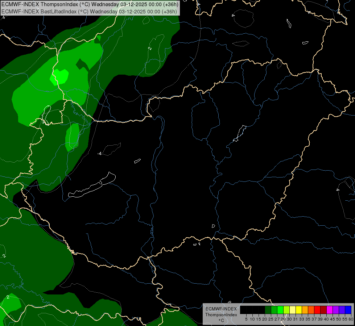The image size is (355, 326).
Task: Click the medium green 25–27 legend swatch
Action: tap(274, 310)
